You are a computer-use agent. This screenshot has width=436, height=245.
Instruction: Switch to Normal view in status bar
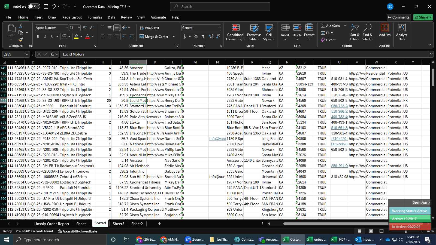[x=360, y=231]
